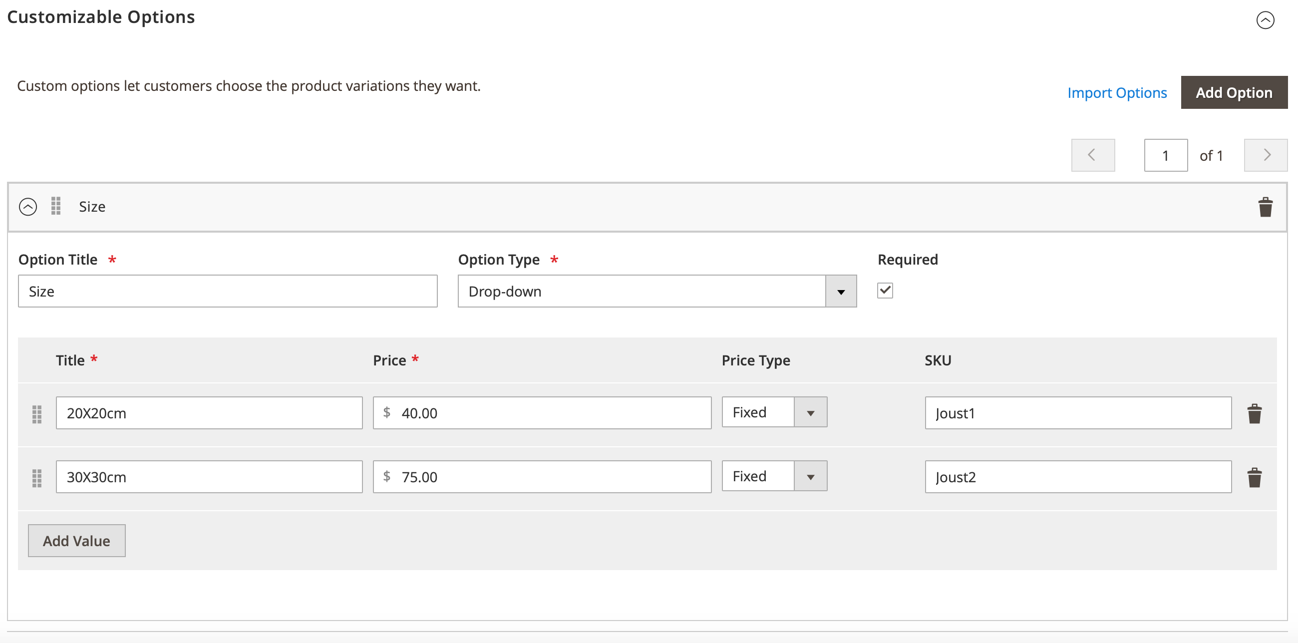1298x643 pixels.
Task: Collapse the Customizable Options section
Action: 1265,20
